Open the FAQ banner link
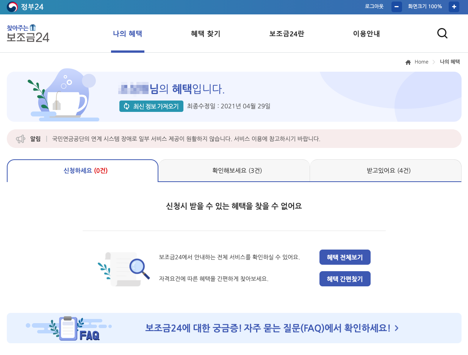 coord(234,328)
